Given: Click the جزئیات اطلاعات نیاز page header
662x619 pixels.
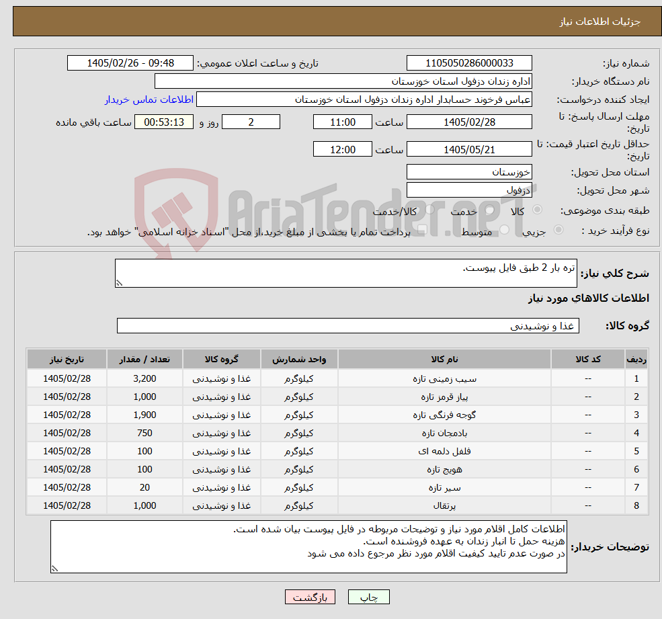Looking at the screenshot, I should click(599, 22).
